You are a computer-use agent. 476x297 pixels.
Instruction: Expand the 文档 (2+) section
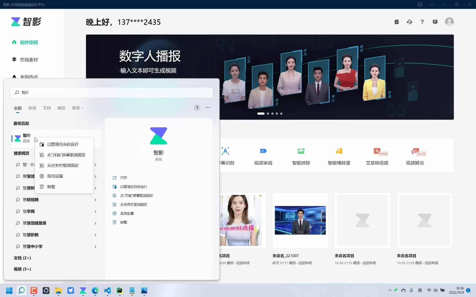(x=22, y=258)
